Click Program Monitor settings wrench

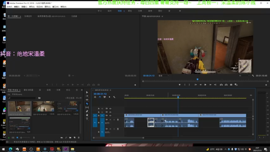pos(253,76)
